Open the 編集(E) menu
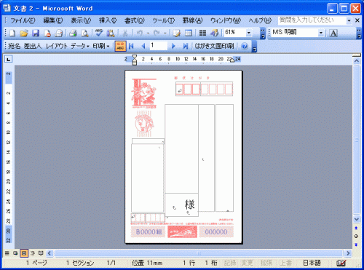The width and height of the screenshot is (364, 270). [53, 20]
